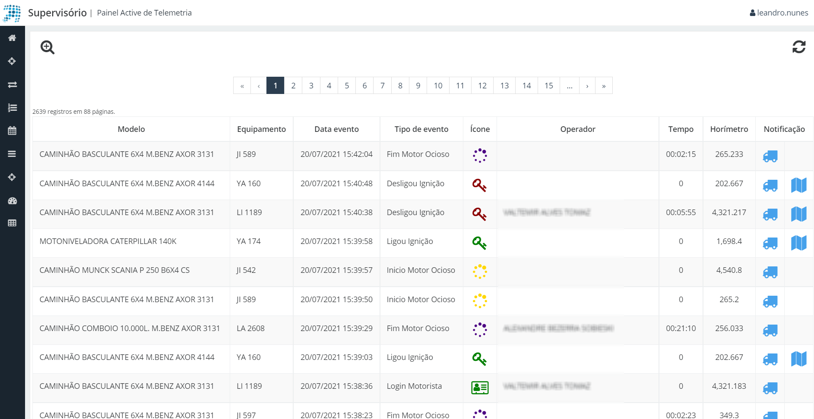The width and height of the screenshot is (814, 419).
Task: Click the Horímetro column header
Action: click(729, 129)
